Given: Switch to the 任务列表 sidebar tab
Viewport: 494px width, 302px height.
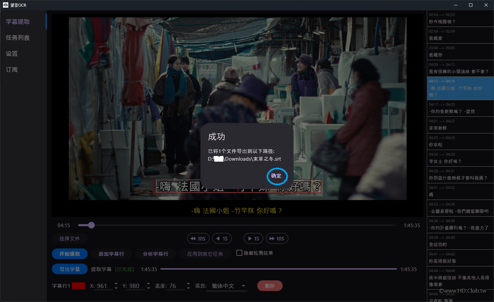Looking at the screenshot, I should [x=23, y=38].
